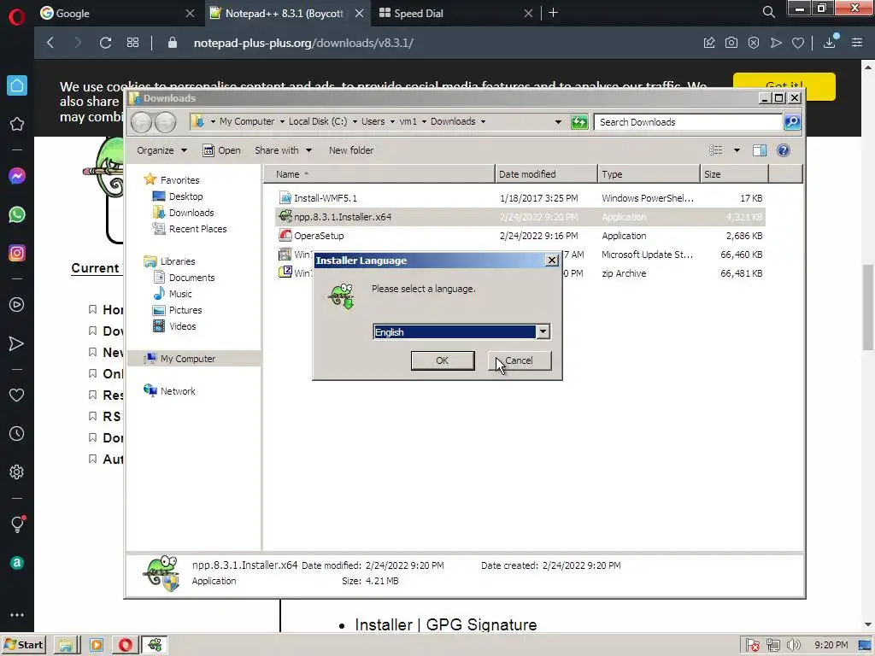This screenshot has height=656, width=875.
Task: Open History clock icon in sidebar
Action: click(17, 433)
